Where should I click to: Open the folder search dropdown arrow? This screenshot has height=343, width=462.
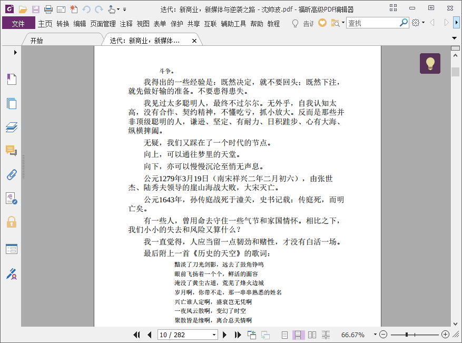pyautogui.click(x=343, y=23)
